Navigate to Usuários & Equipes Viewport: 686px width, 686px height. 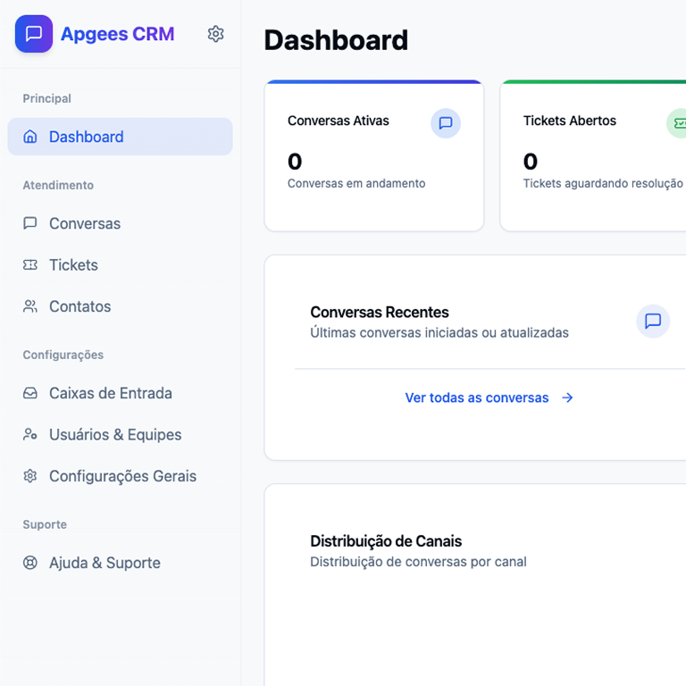120,434
